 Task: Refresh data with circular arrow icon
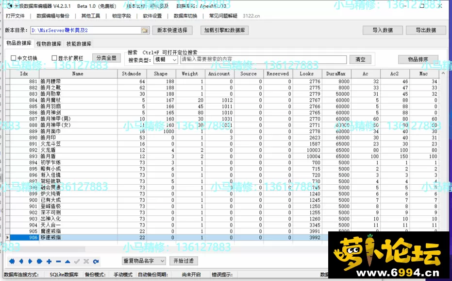click(96, 262)
